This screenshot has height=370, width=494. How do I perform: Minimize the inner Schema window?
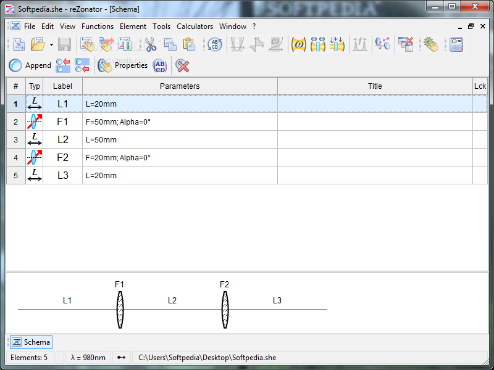[460, 27]
